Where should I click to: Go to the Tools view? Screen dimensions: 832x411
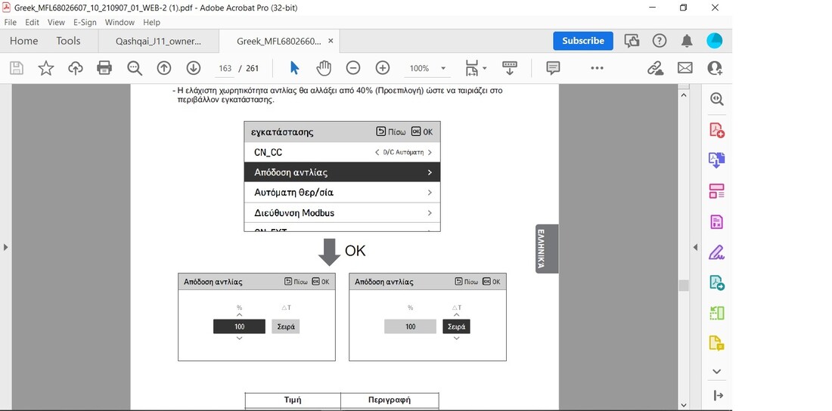pos(68,41)
